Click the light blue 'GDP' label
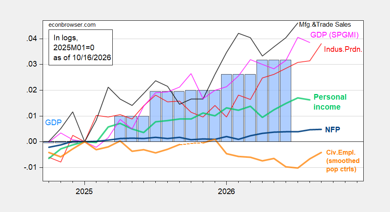Image resolution: width=390 pixels, height=212 pixels. click(53, 122)
